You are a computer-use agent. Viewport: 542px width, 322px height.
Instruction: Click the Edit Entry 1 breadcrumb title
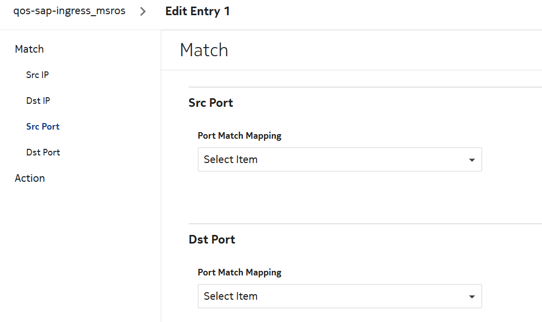pos(197,11)
